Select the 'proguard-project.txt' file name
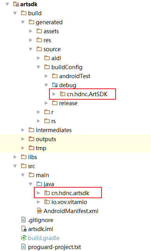151x251 pixels. pos(54,247)
